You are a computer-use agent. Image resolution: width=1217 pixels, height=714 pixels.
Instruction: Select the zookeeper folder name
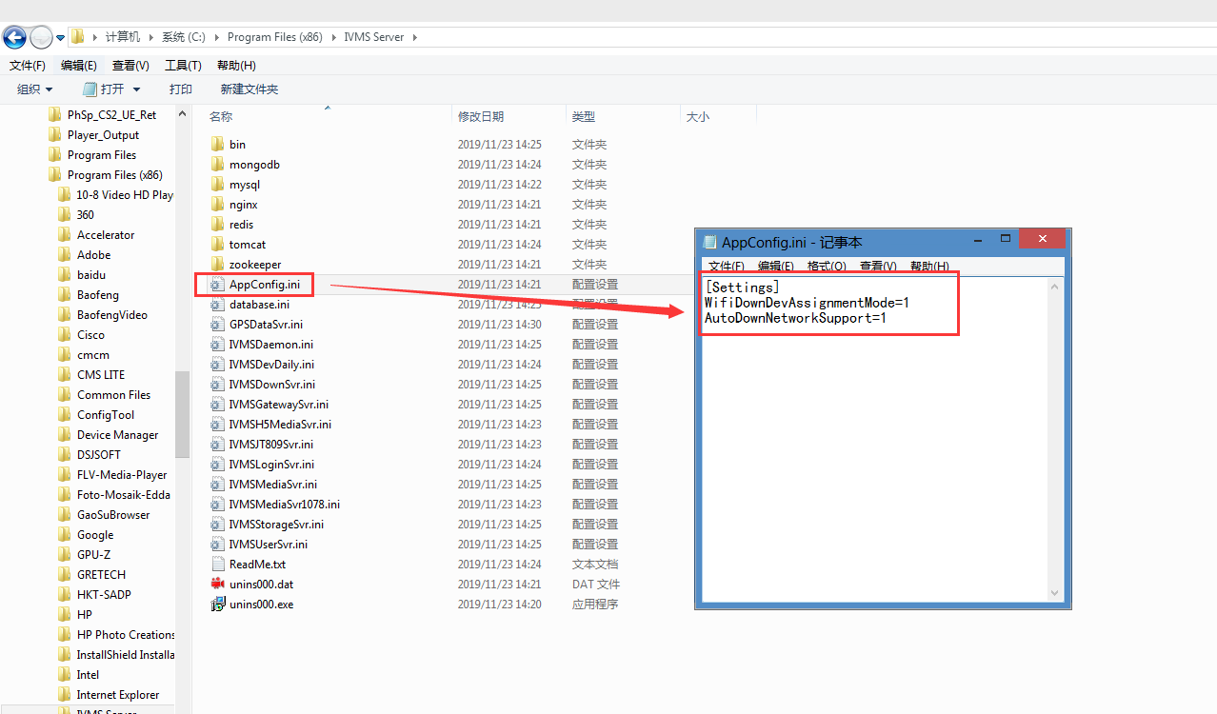click(x=255, y=265)
